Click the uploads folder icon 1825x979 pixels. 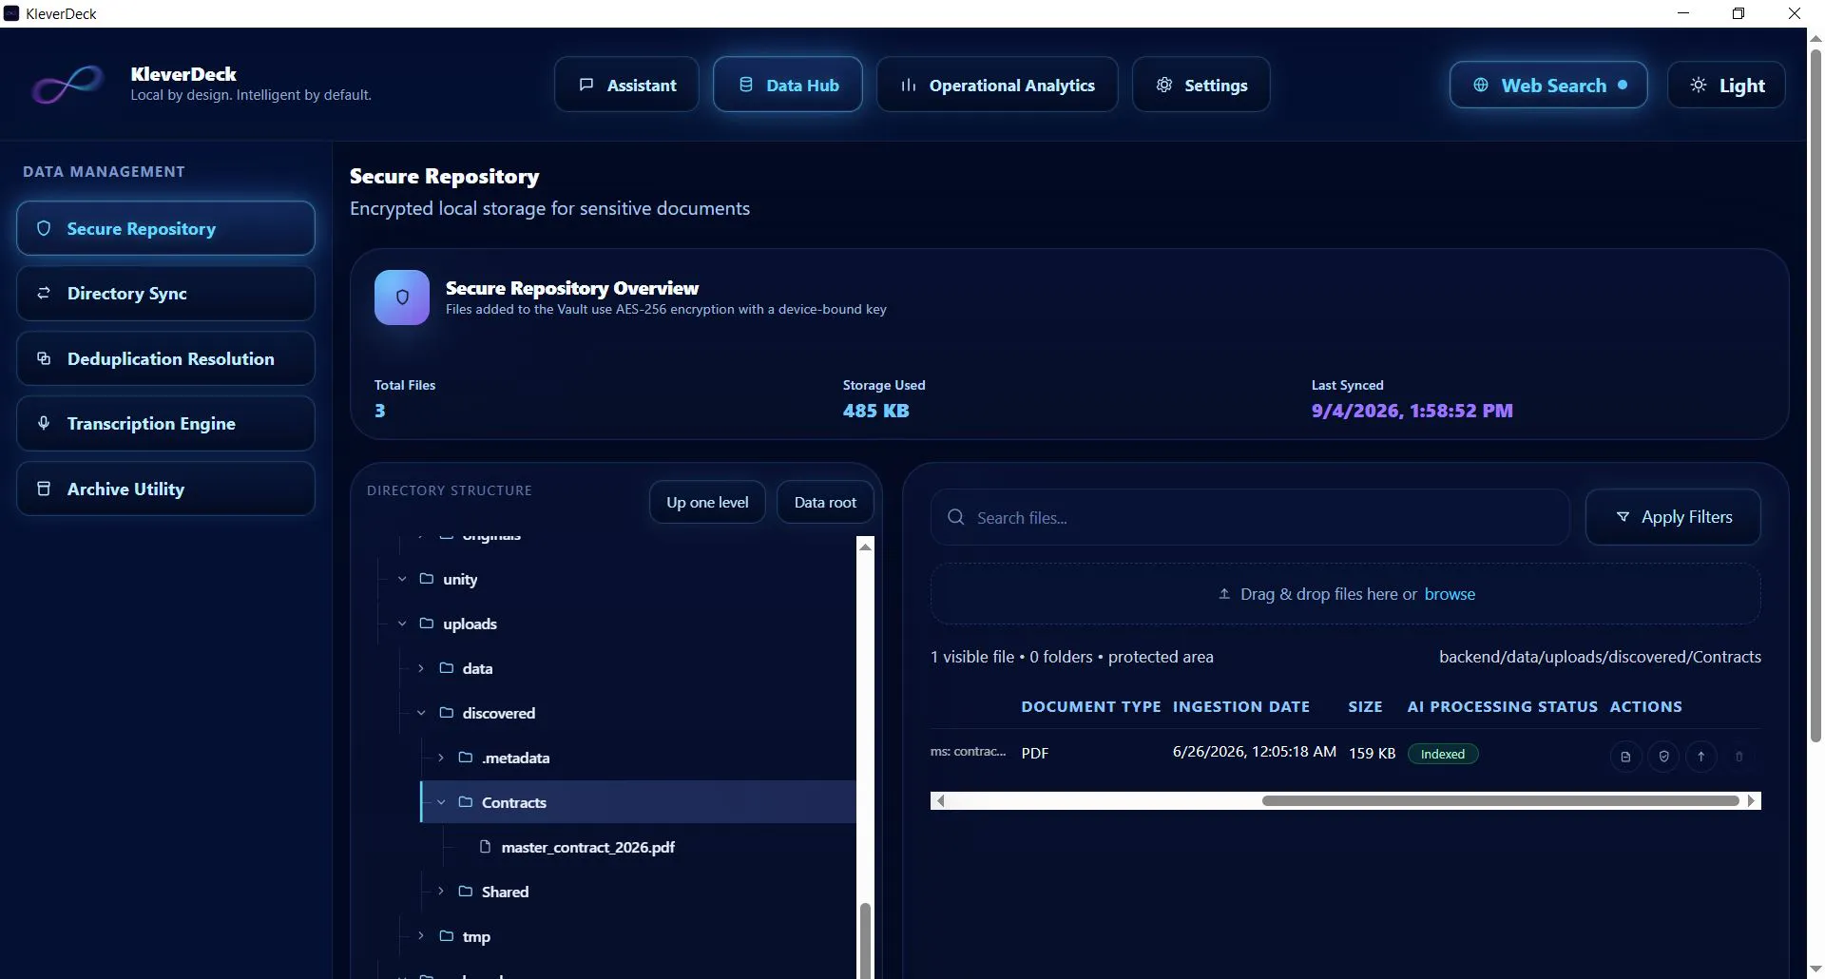tap(427, 624)
